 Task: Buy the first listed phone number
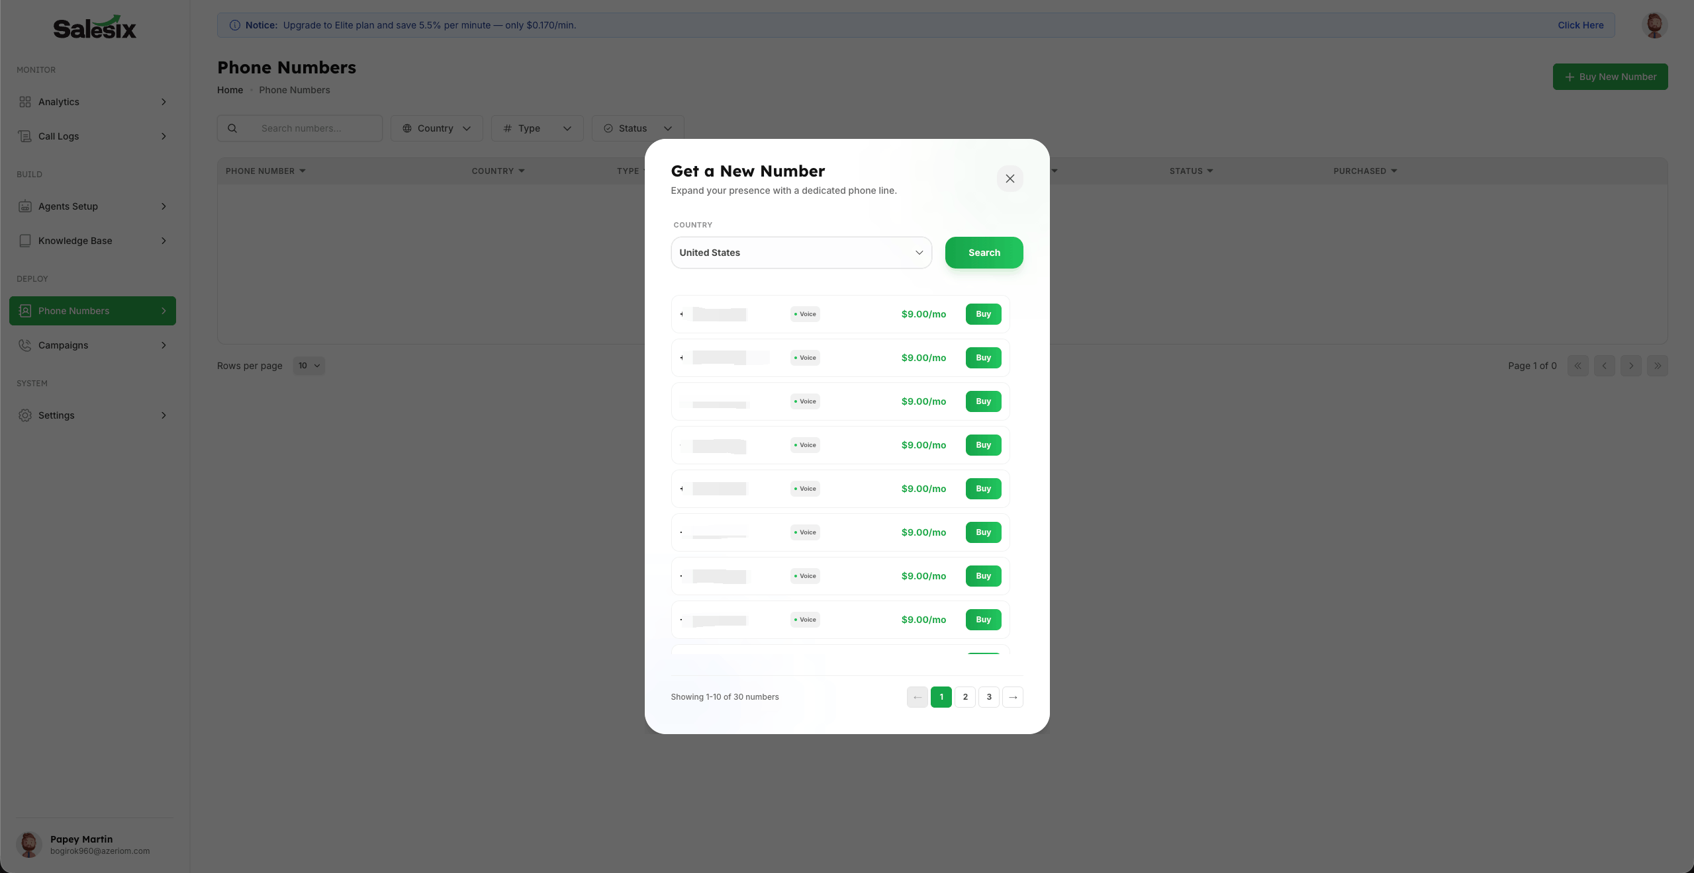click(x=983, y=314)
